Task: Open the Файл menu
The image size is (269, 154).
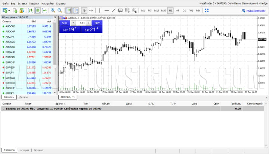Action: tap(6, 3)
